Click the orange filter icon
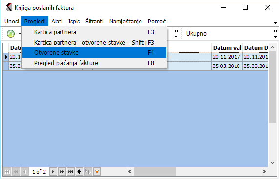 97,172
